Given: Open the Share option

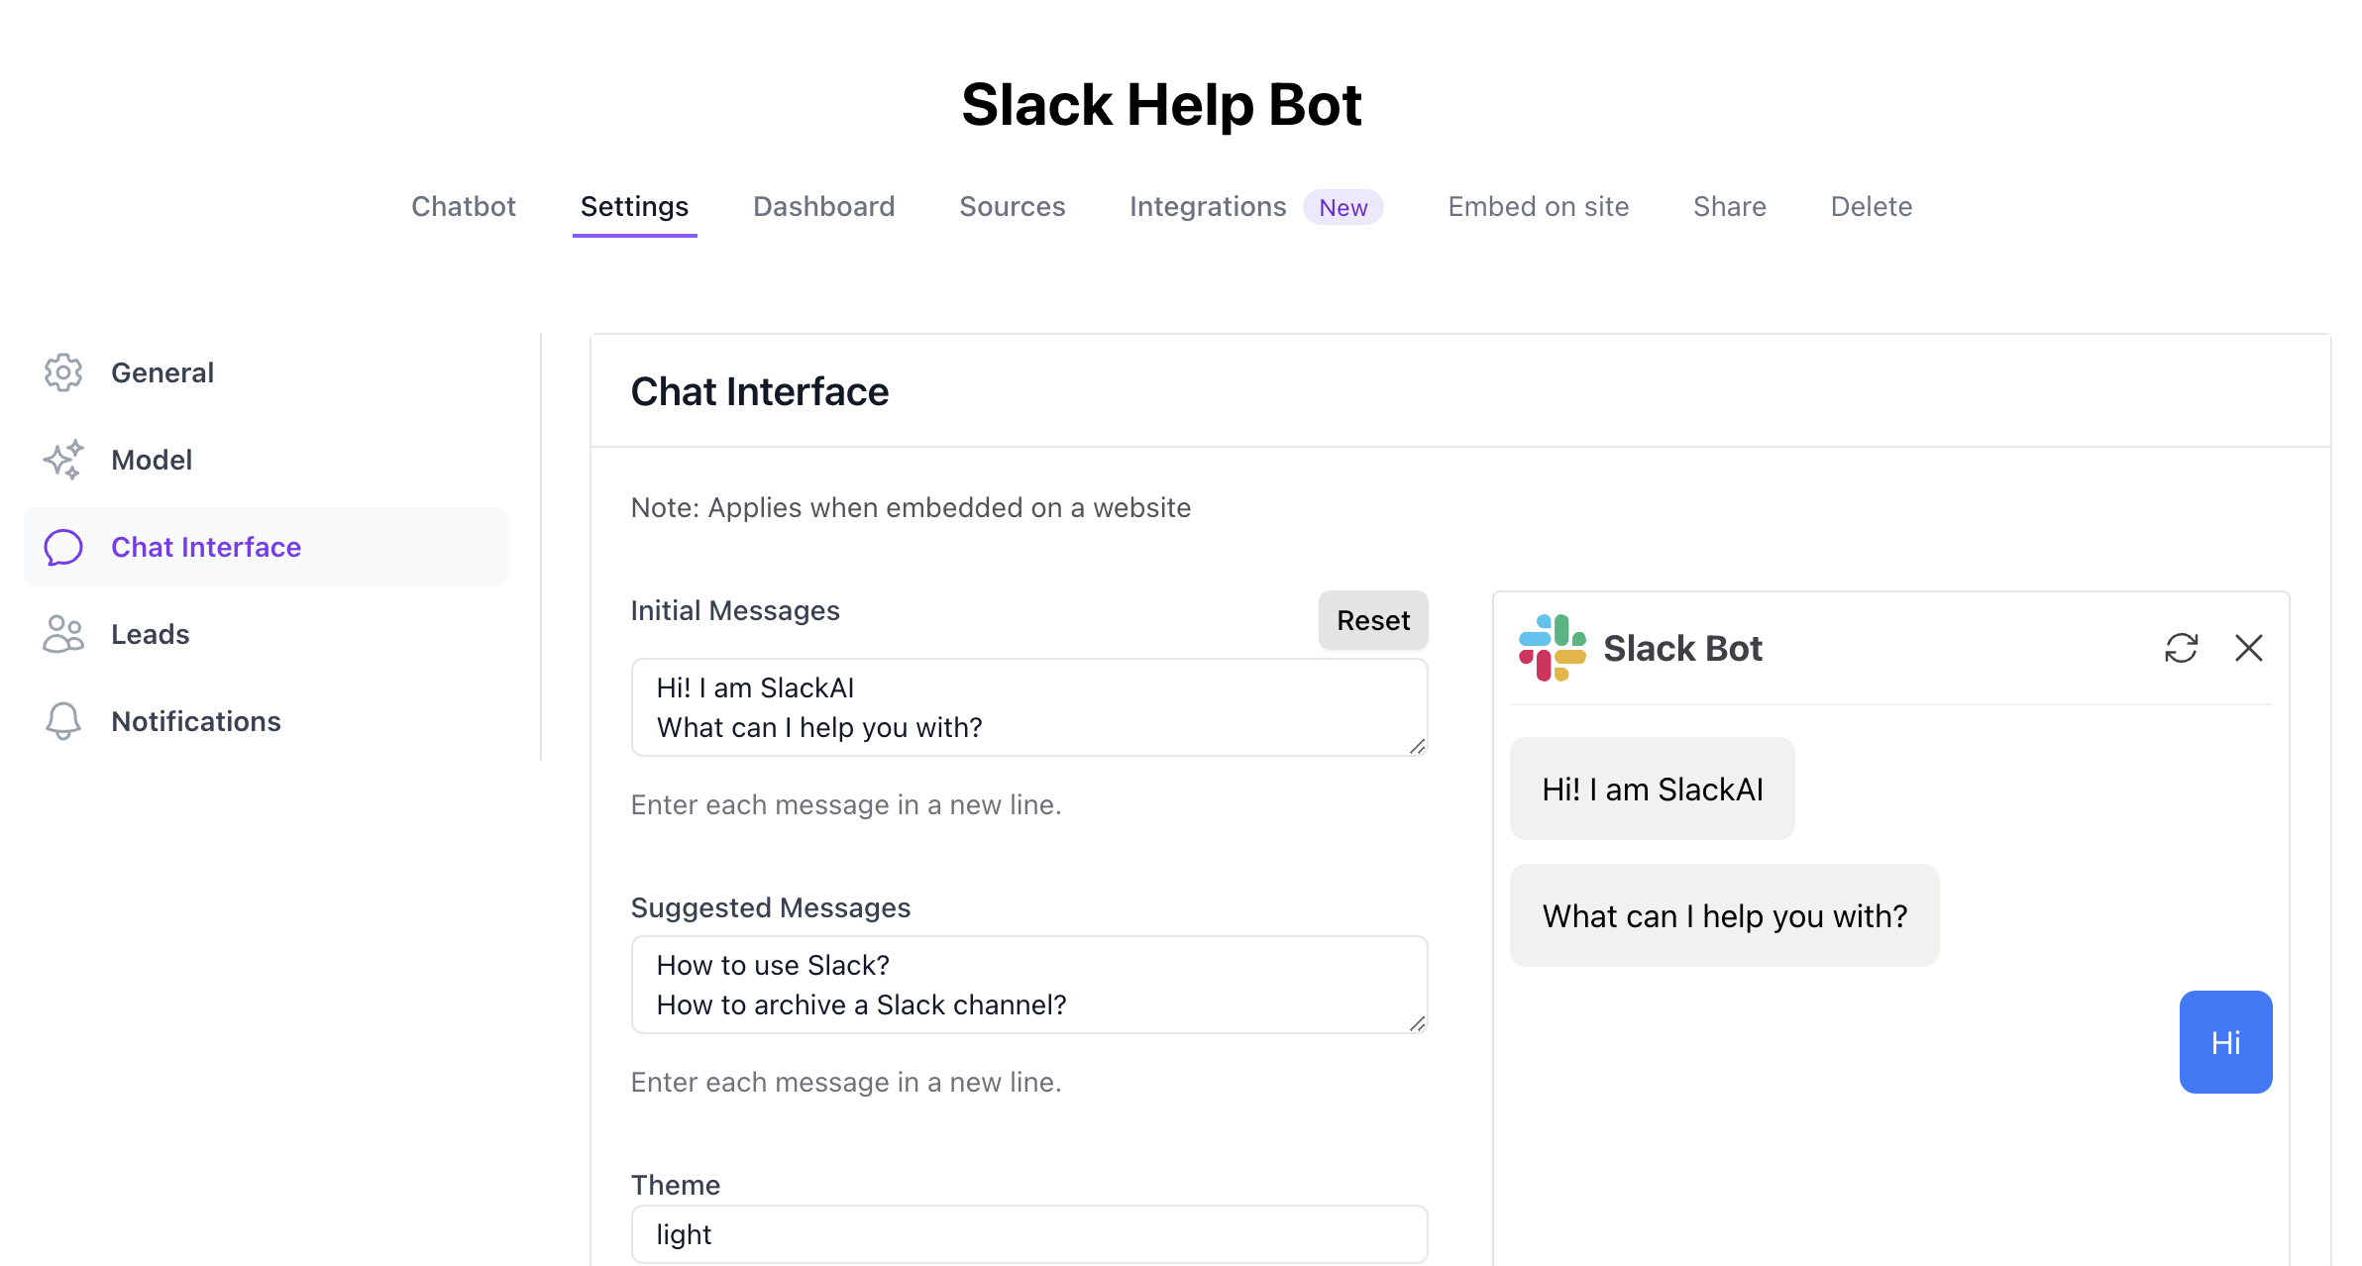Looking at the screenshot, I should coord(1729,206).
